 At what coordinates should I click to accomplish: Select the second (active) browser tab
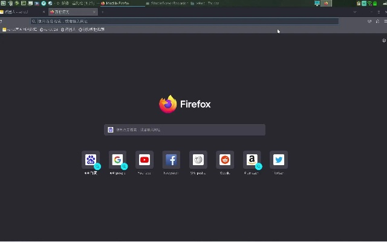[x=68, y=12]
